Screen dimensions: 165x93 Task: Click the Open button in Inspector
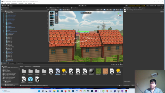tap(162, 12)
